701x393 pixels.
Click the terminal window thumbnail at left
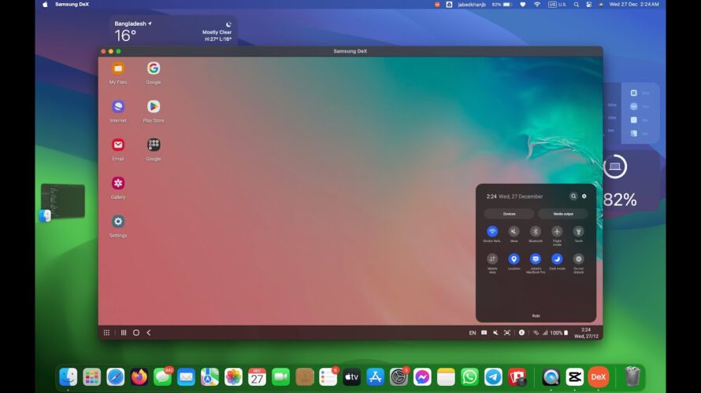[62, 200]
